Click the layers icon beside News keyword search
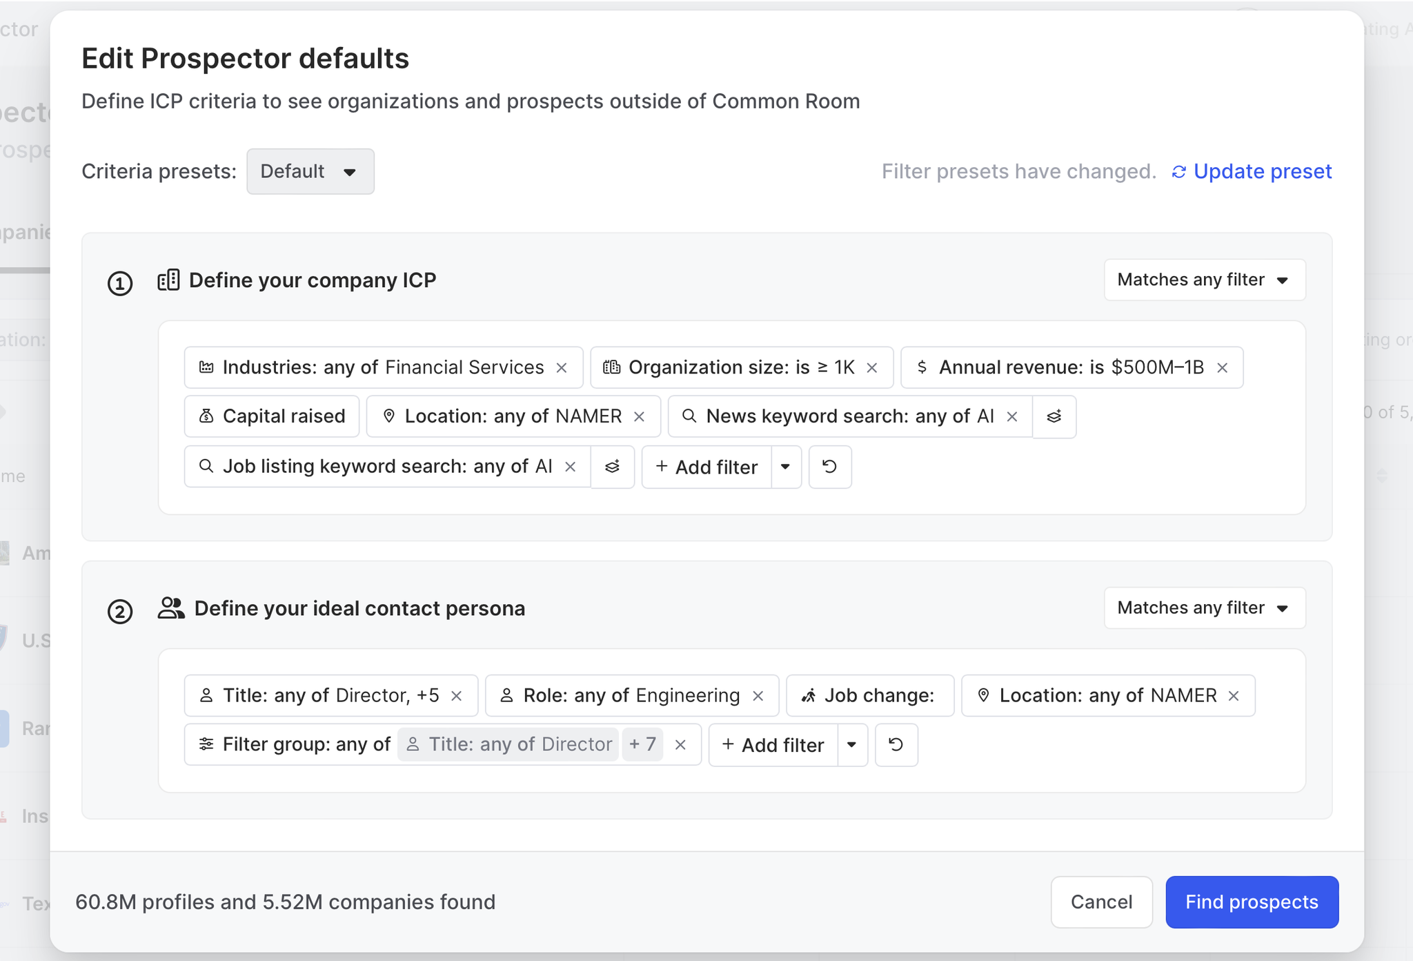This screenshot has height=961, width=1413. [x=1054, y=417]
